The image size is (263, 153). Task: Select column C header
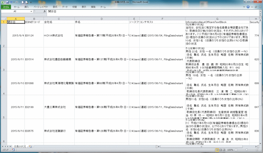pyautogui.click(x=59, y=19)
